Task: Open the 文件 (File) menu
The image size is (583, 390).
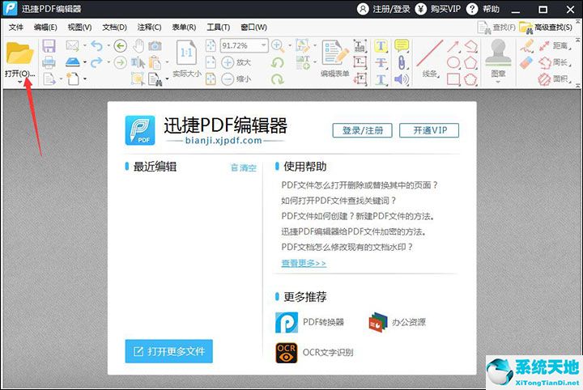Action: point(16,28)
